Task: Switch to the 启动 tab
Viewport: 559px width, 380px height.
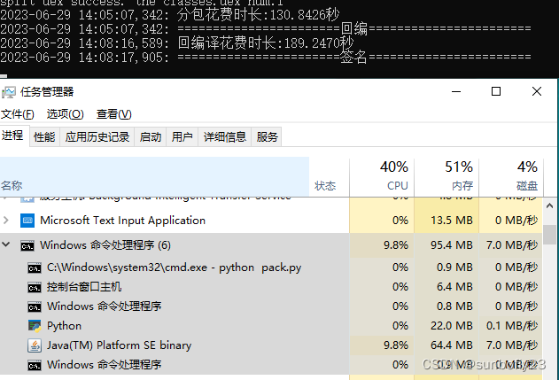Action: (151, 137)
